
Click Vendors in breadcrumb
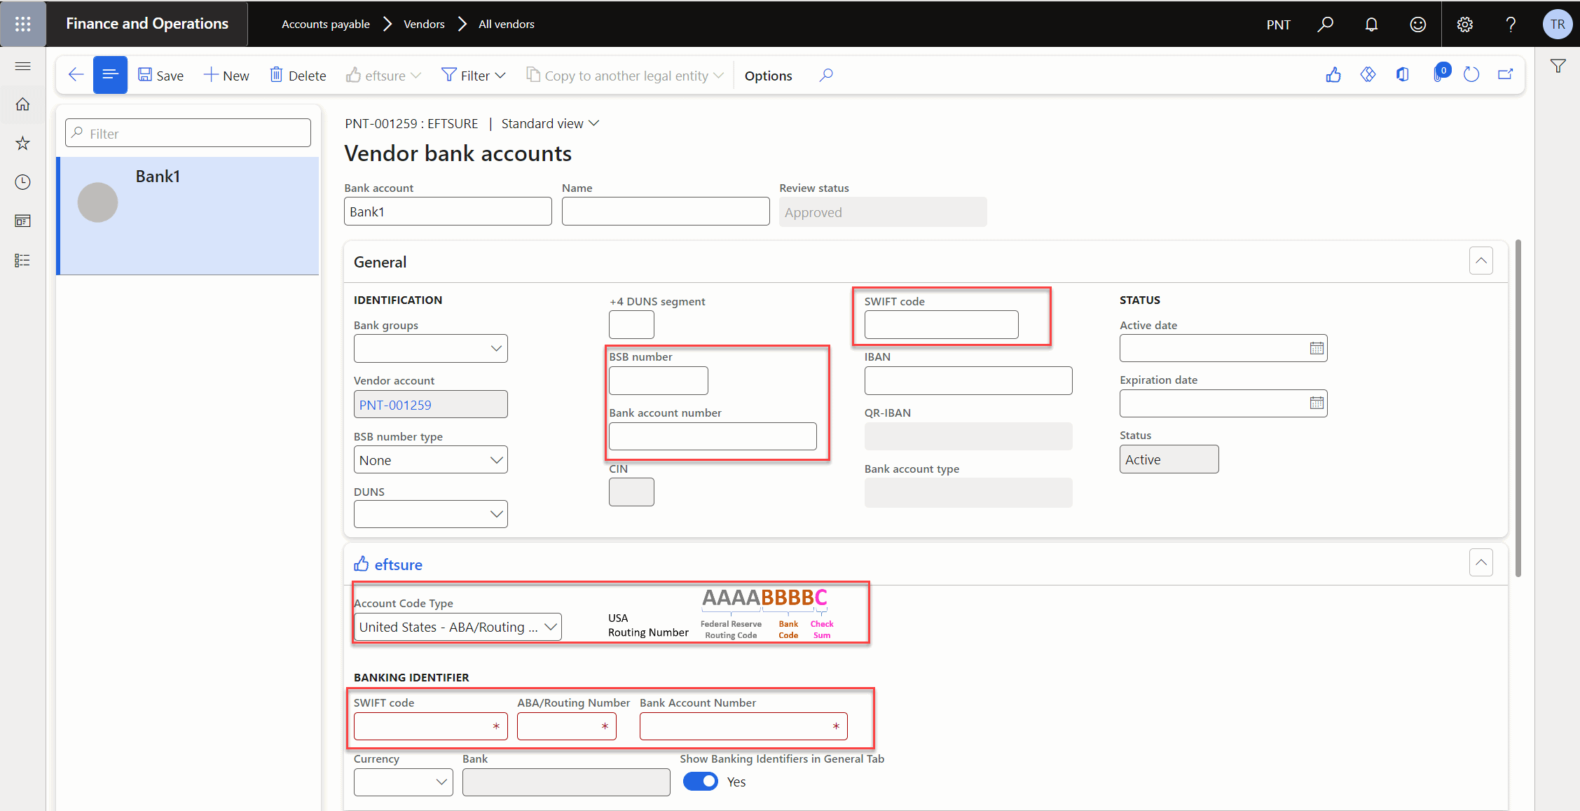tap(424, 25)
